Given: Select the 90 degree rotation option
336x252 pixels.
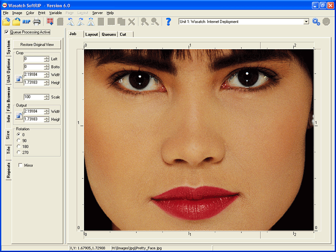Looking at the screenshot, I should (18, 140).
